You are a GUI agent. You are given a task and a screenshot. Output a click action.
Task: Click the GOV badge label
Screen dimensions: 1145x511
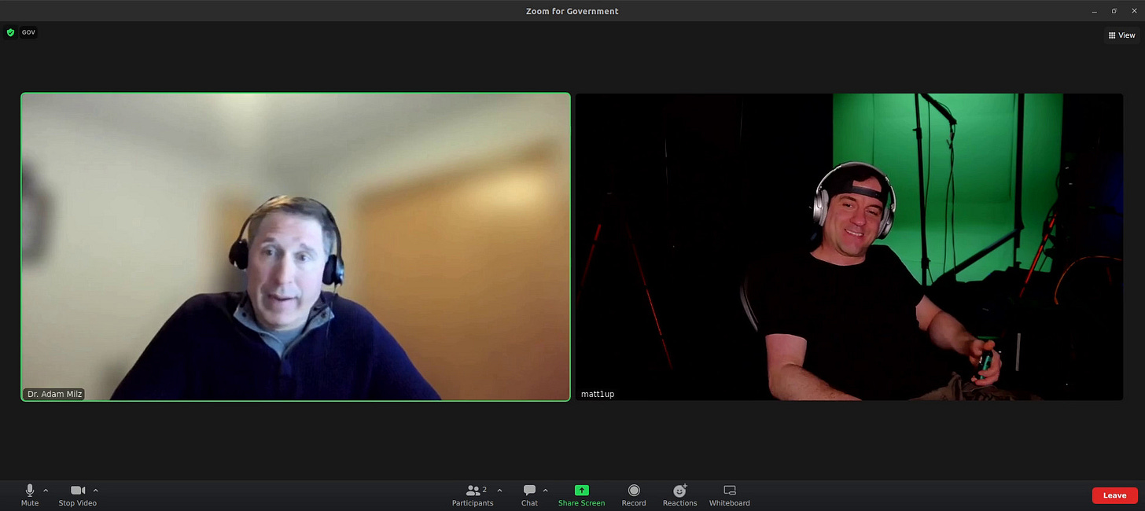[x=28, y=32]
